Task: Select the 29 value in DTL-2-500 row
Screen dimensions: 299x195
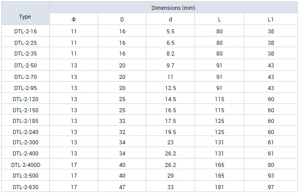Action: click(170, 176)
